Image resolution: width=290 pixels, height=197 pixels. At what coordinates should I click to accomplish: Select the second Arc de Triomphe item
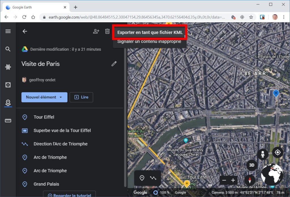(x=70, y=171)
